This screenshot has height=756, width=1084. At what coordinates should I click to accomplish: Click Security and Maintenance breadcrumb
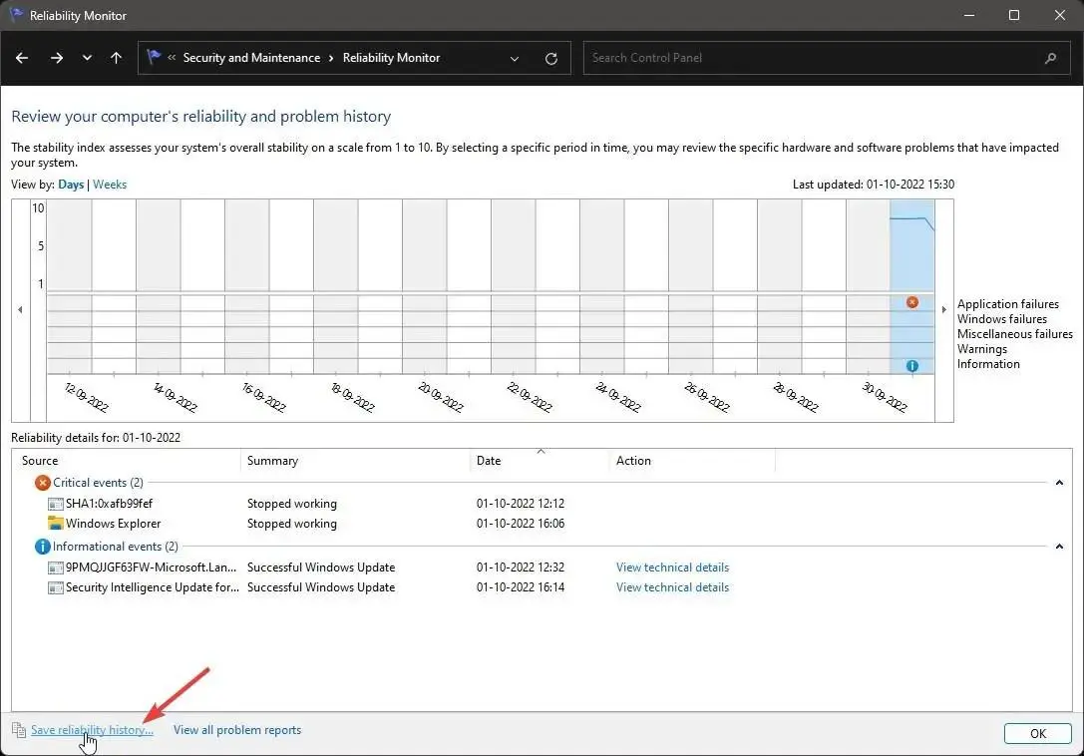point(251,58)
